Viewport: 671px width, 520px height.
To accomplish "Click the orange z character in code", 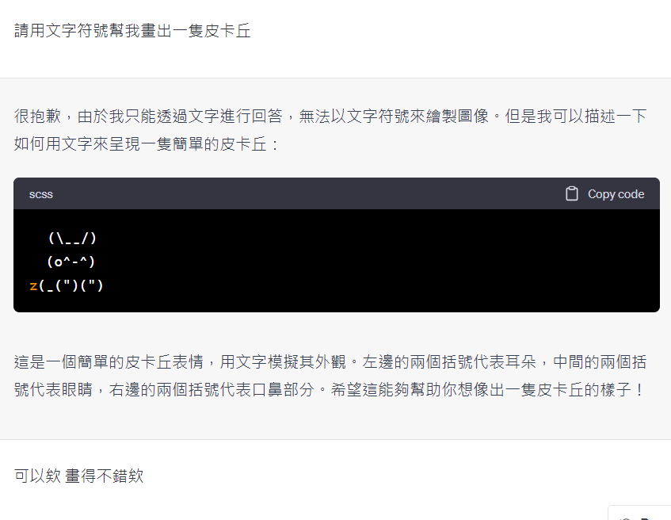I will 33,285.
